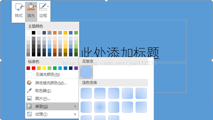
Task: Open 纹理(T) submenu
Action: pyautogui.click(x=52, y=114)
